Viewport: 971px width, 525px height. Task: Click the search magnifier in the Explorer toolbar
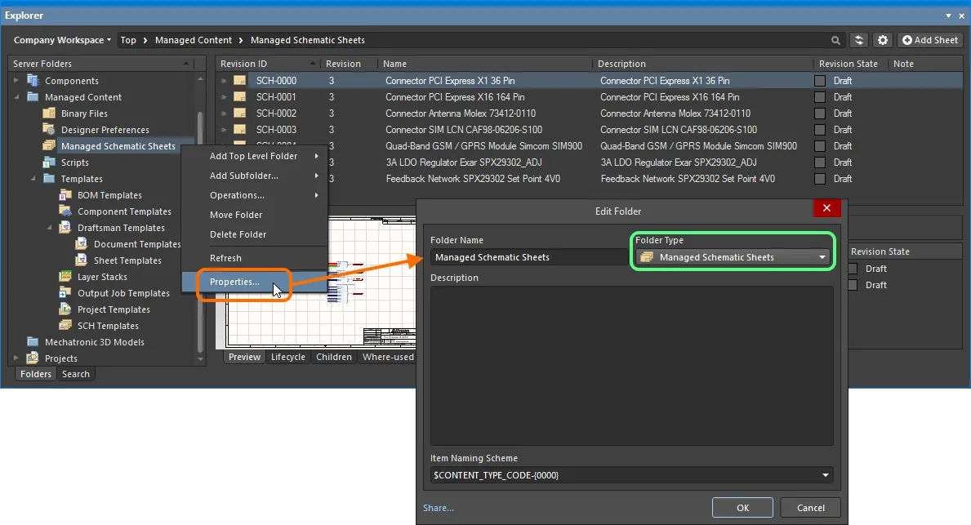(x=835, y=40)
